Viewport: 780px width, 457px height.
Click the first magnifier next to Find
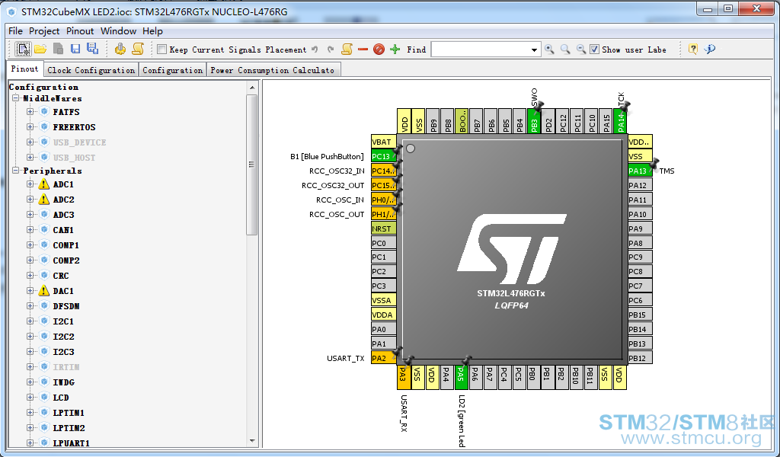tap(549, 50)
